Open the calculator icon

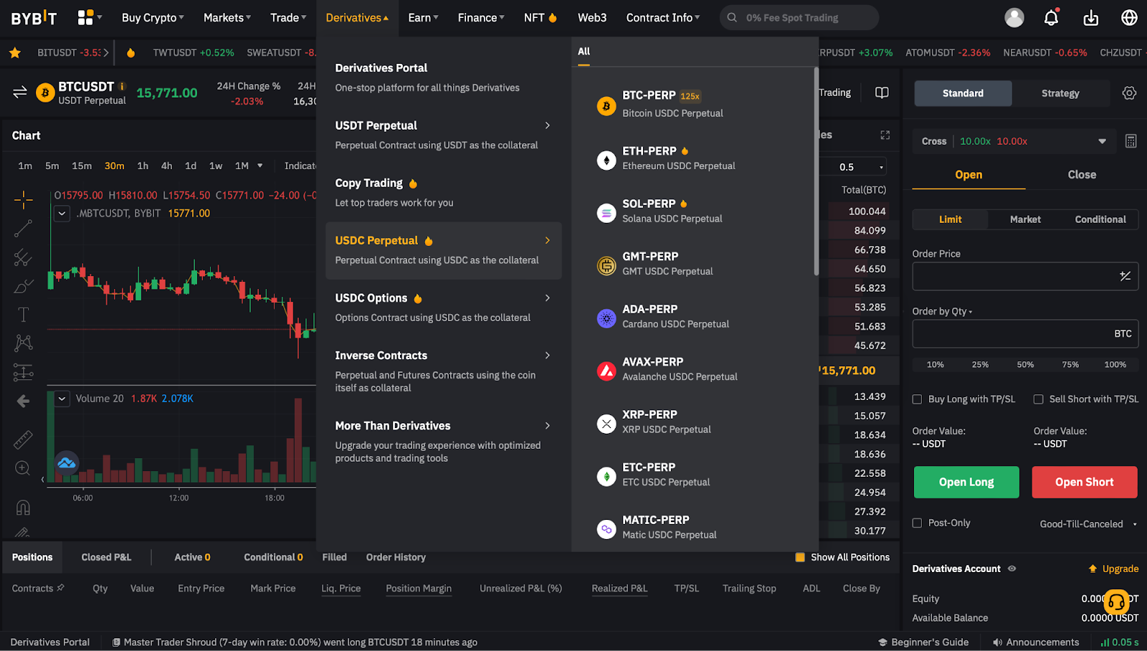(1131, 141)
